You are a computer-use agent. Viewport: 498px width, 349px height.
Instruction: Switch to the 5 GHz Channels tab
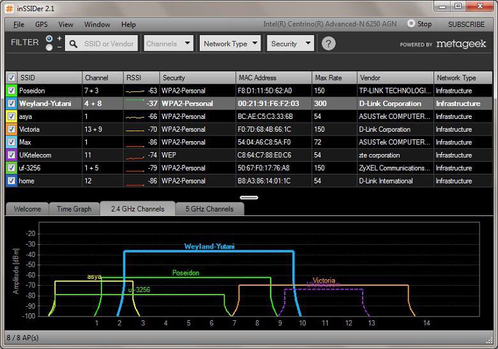point(209,209)
